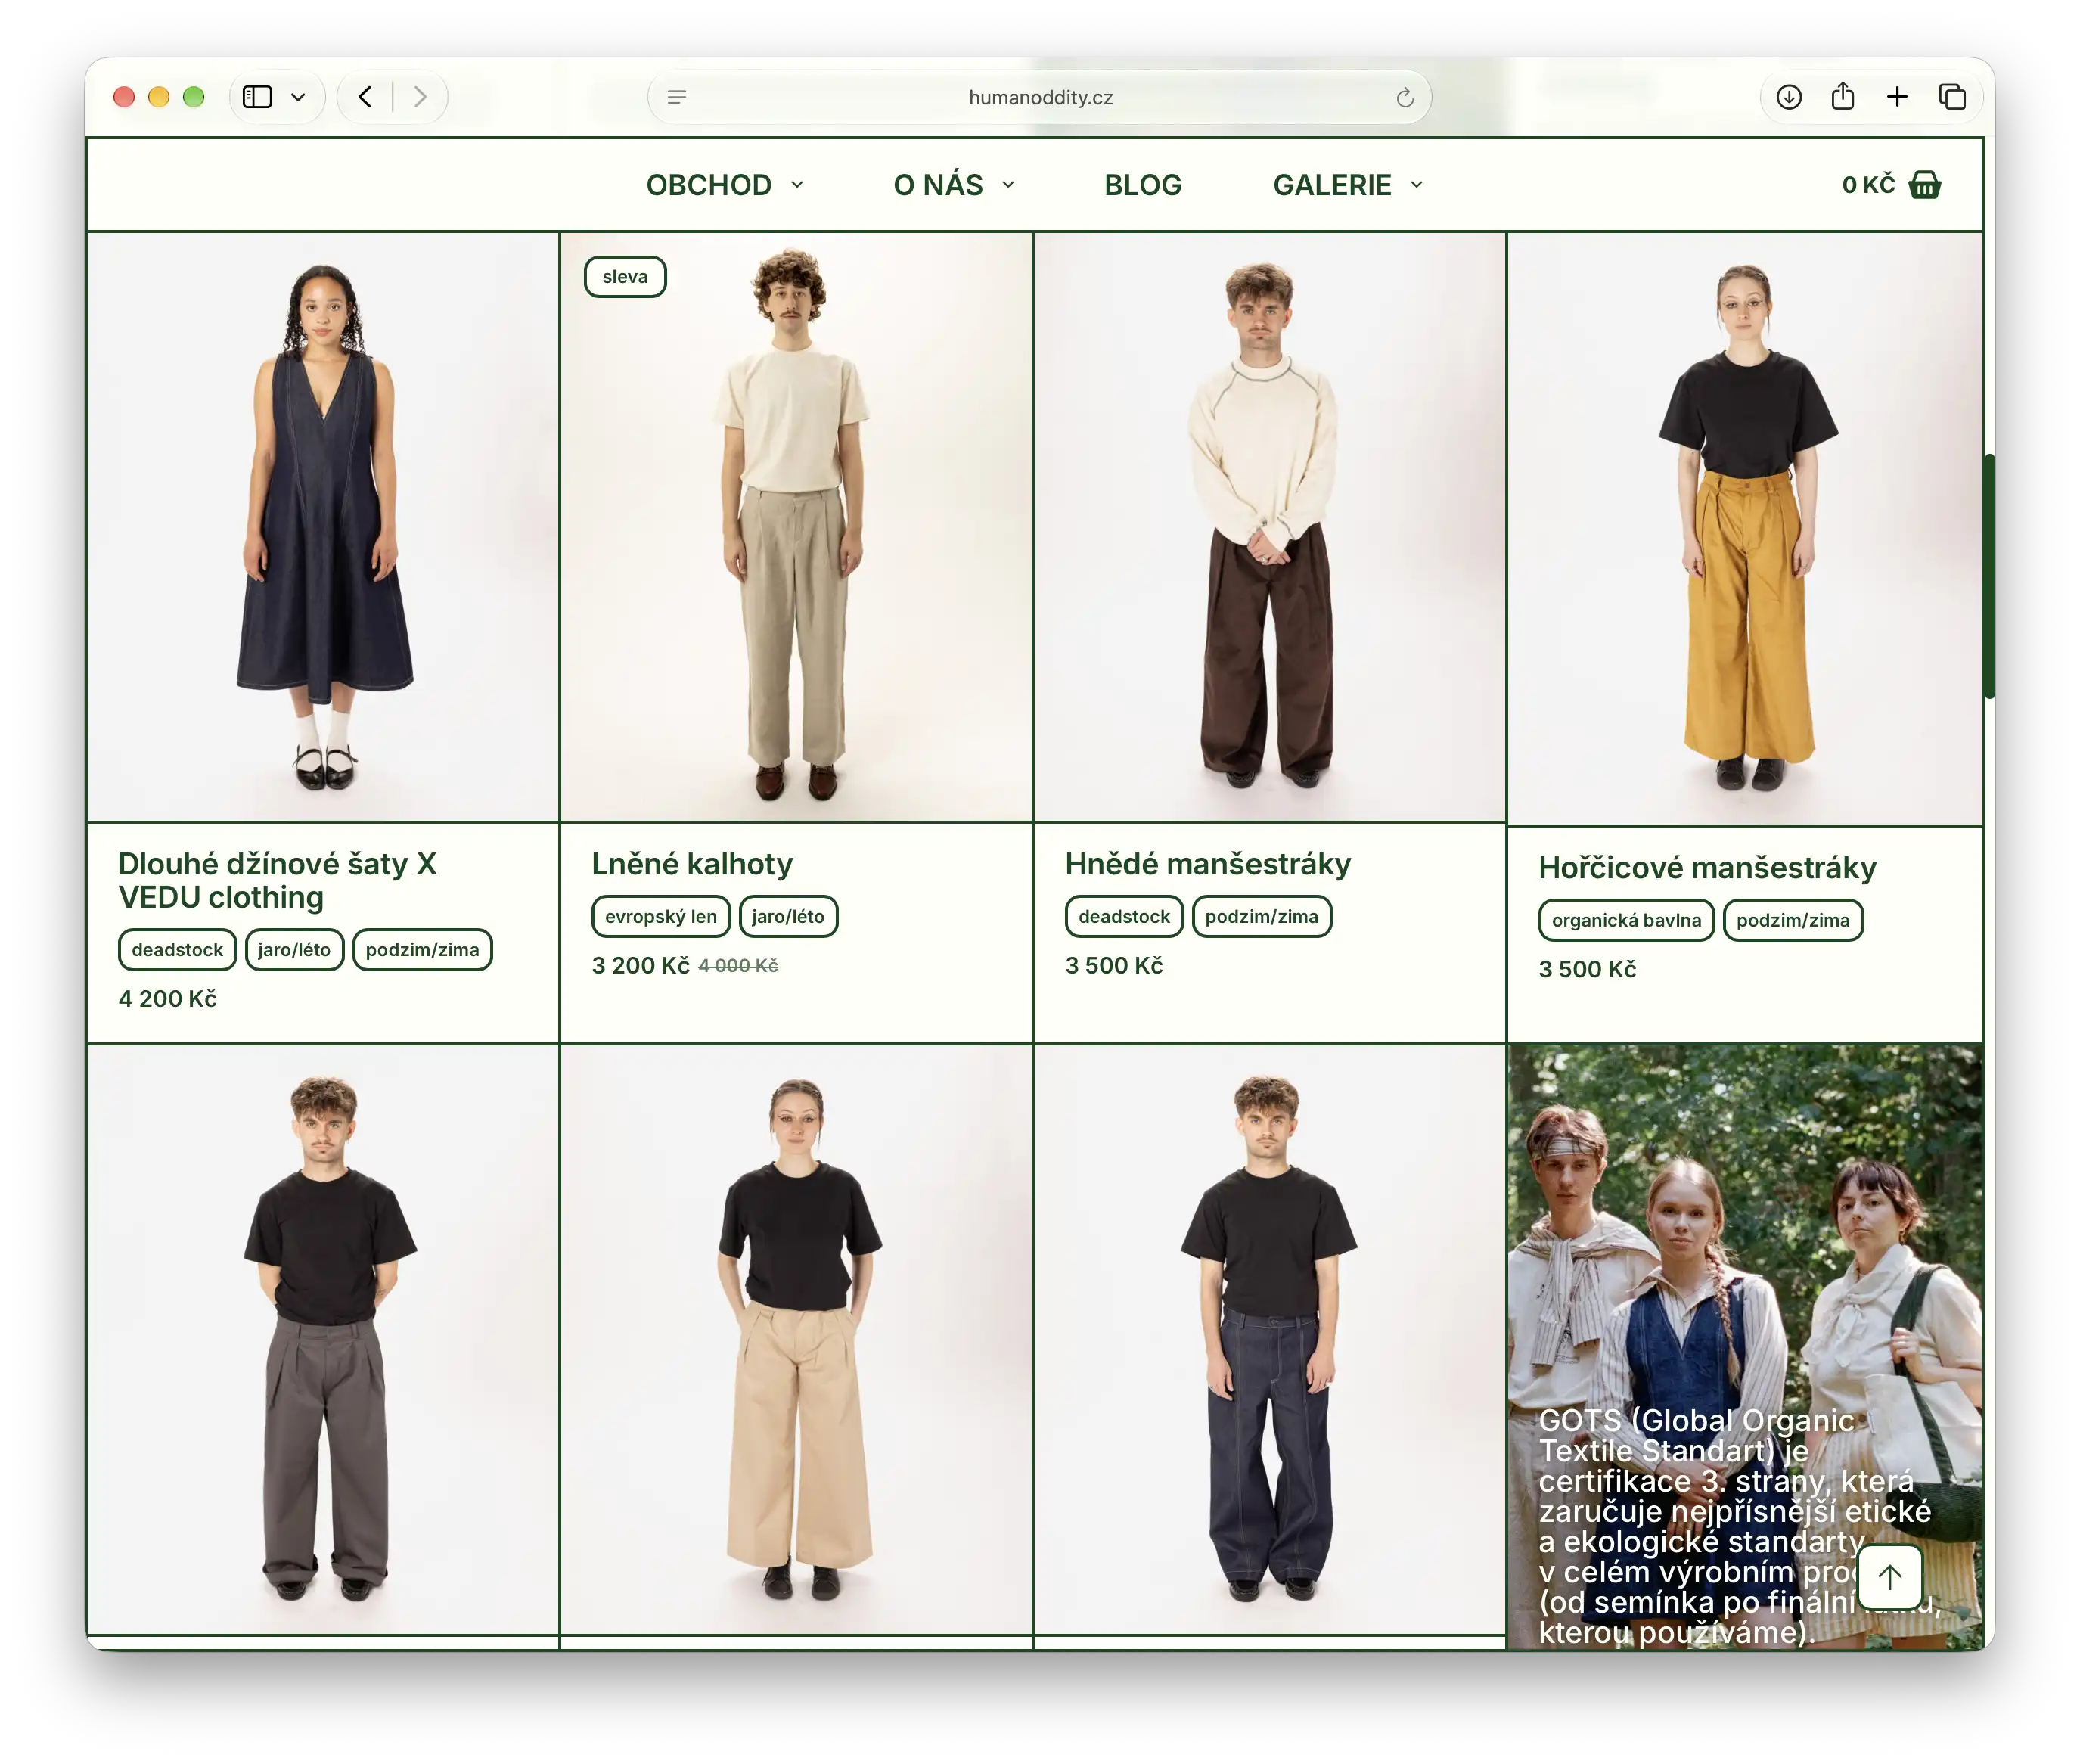Image resolution: width=2080 pixels, height=1764 pixels.
Task: Expand the sidebar options chevron
Action: [298, 97]
